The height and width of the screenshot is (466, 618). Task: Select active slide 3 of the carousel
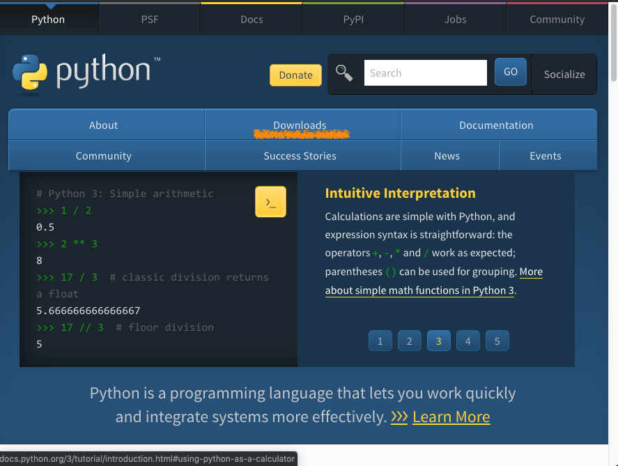click(x=439, y=341)
